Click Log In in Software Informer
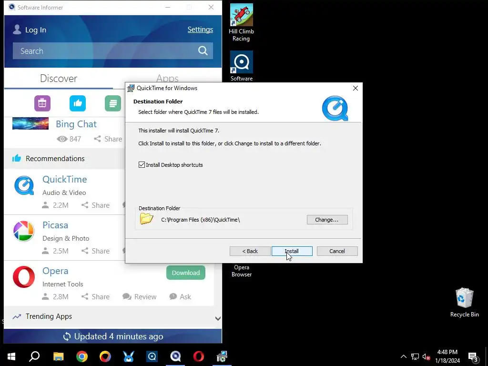Image resolution: width=488 pixels, height=366 pixels. coord(35,30)
